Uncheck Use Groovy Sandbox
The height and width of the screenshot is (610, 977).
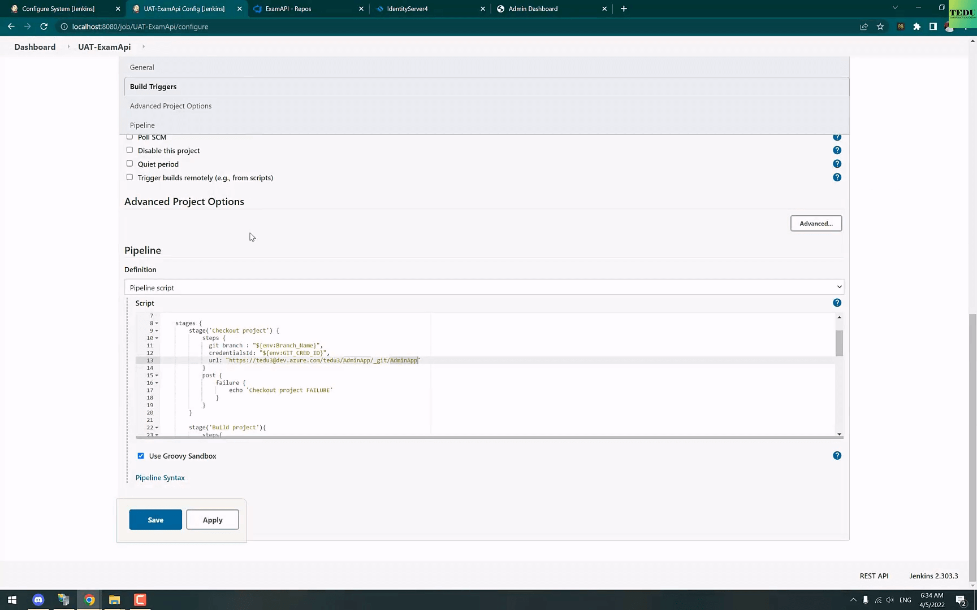tap(141, 456)
